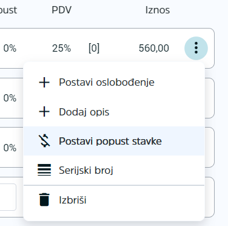Click the stacked lines serial number icon
Image resolution: width=228 pixels, height=226 pixels.
tap(44, 169)
